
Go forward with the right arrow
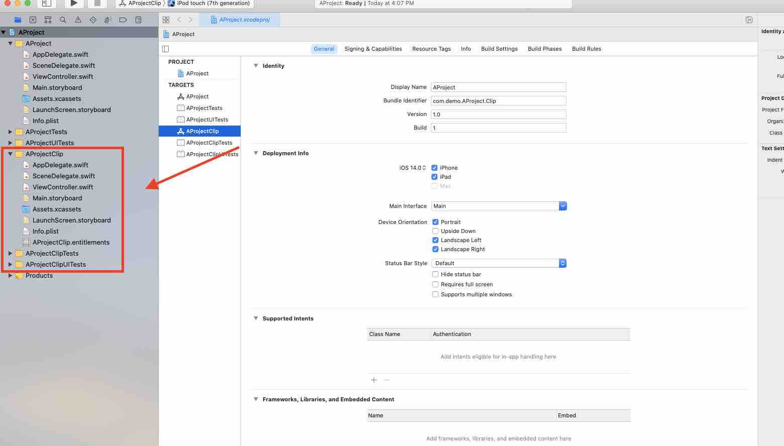pos(190,20)
